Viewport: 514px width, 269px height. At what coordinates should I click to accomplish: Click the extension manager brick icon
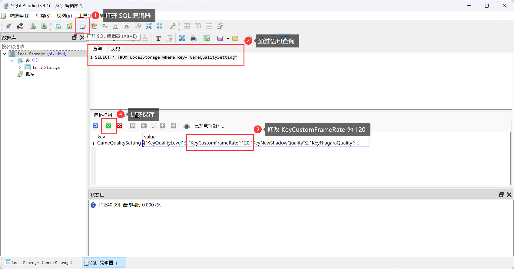[138, 26]
